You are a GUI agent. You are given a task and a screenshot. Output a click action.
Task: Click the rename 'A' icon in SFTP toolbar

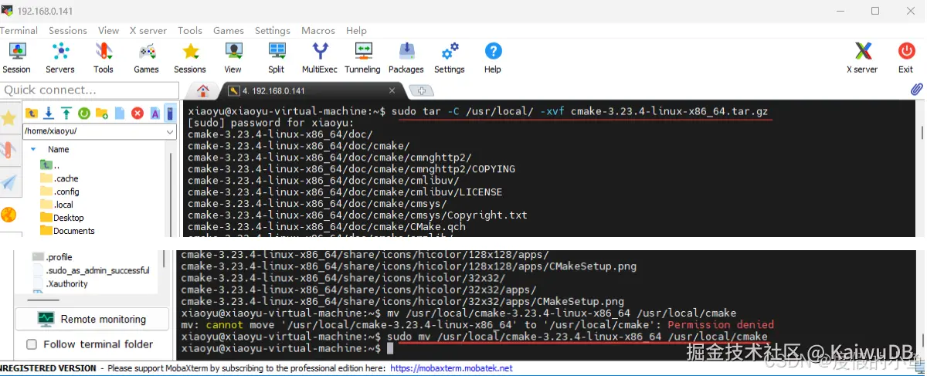pos(154,113)
